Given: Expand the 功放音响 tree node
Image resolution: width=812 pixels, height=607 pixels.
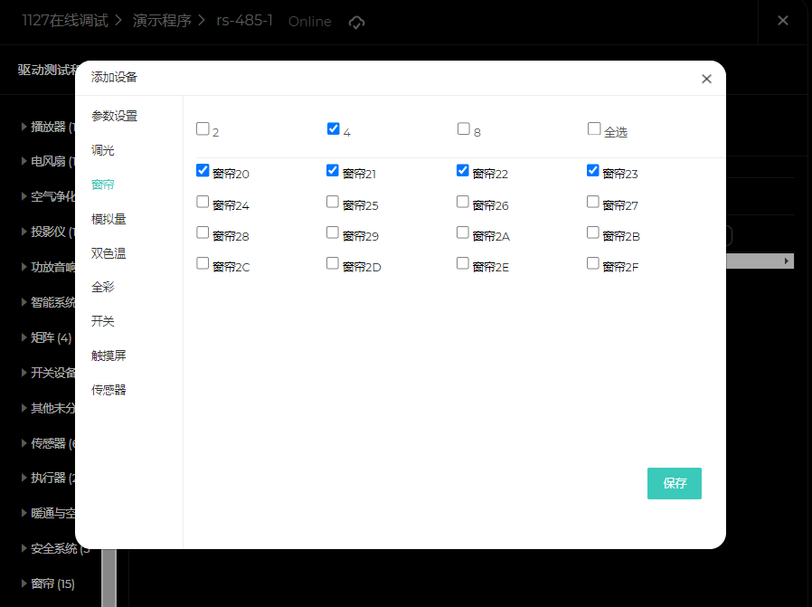Looking at the screenshot, I should click(x=24, y=267).
